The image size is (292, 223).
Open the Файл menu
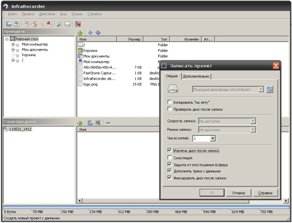pos(13,14)
